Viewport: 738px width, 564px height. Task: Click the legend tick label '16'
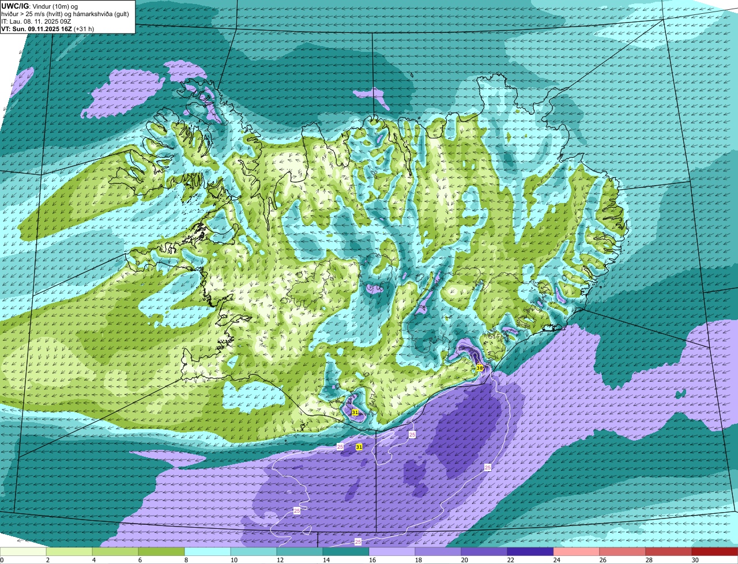coord(372,560)
